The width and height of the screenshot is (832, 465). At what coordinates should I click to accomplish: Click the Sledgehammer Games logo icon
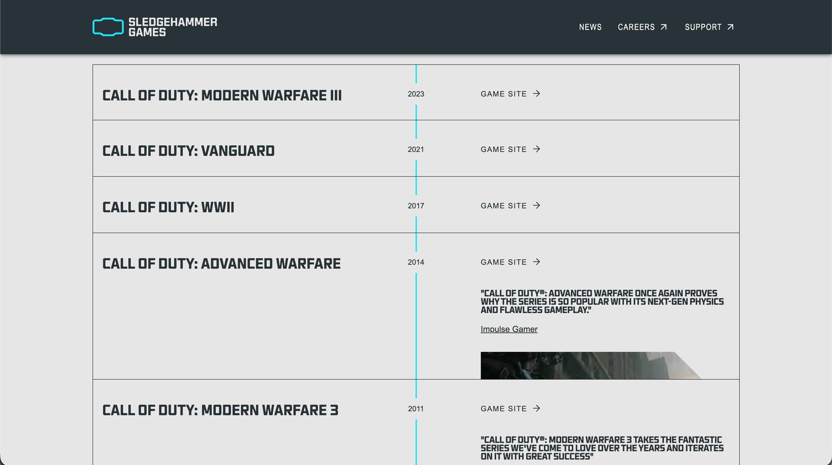(108, 27)
